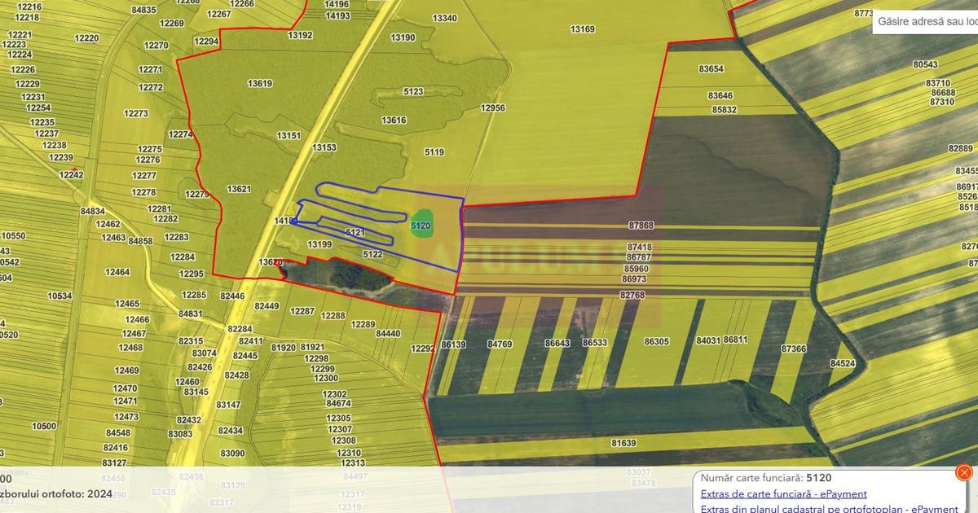Click parcel label 5122 on the map

click(372, 253)
